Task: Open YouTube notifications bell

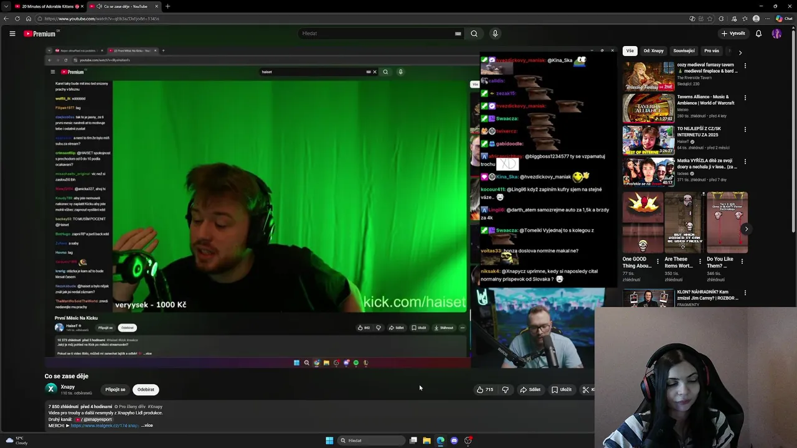Action: point(758,34)
